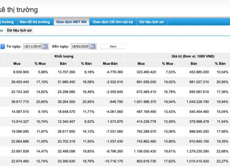230x167 pixels.
Task: Click the Mua-Bán column header
Action: click(x=110, y=63)
